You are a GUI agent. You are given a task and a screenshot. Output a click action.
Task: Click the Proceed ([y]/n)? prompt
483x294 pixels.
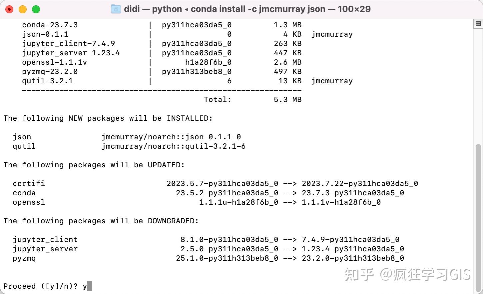(x=40, y=286)
